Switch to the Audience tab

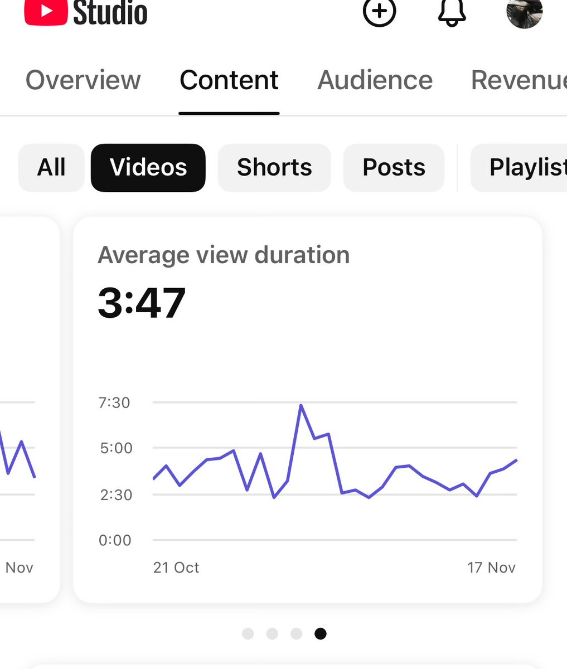pos(375,80)
